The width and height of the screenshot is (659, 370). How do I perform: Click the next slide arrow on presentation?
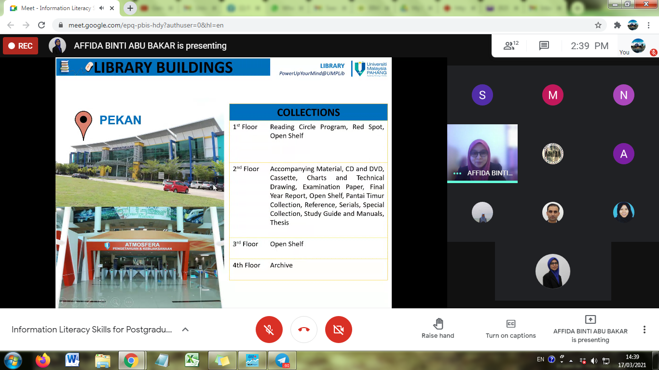click(75, 302)
